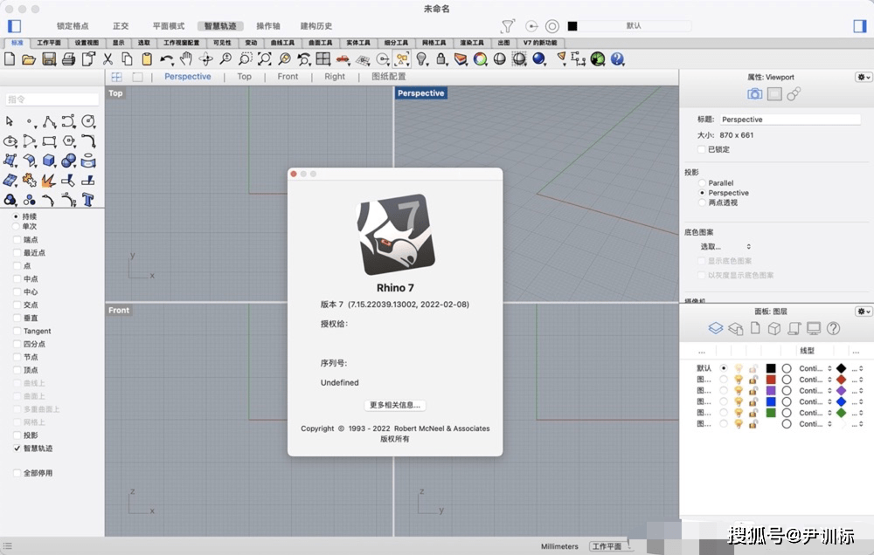This screenshot has height=555, width=874.
Task: Select the Parallel projection radio button
Action: (x=702, y=183)
